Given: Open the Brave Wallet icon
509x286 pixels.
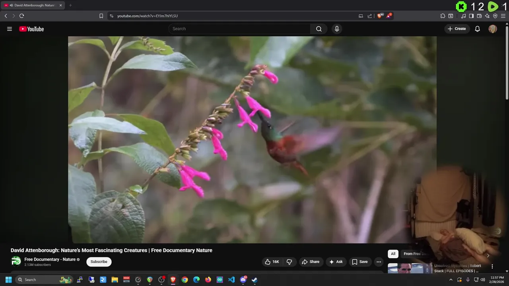Looking at the screenshot, I should (x=479, y=16).
